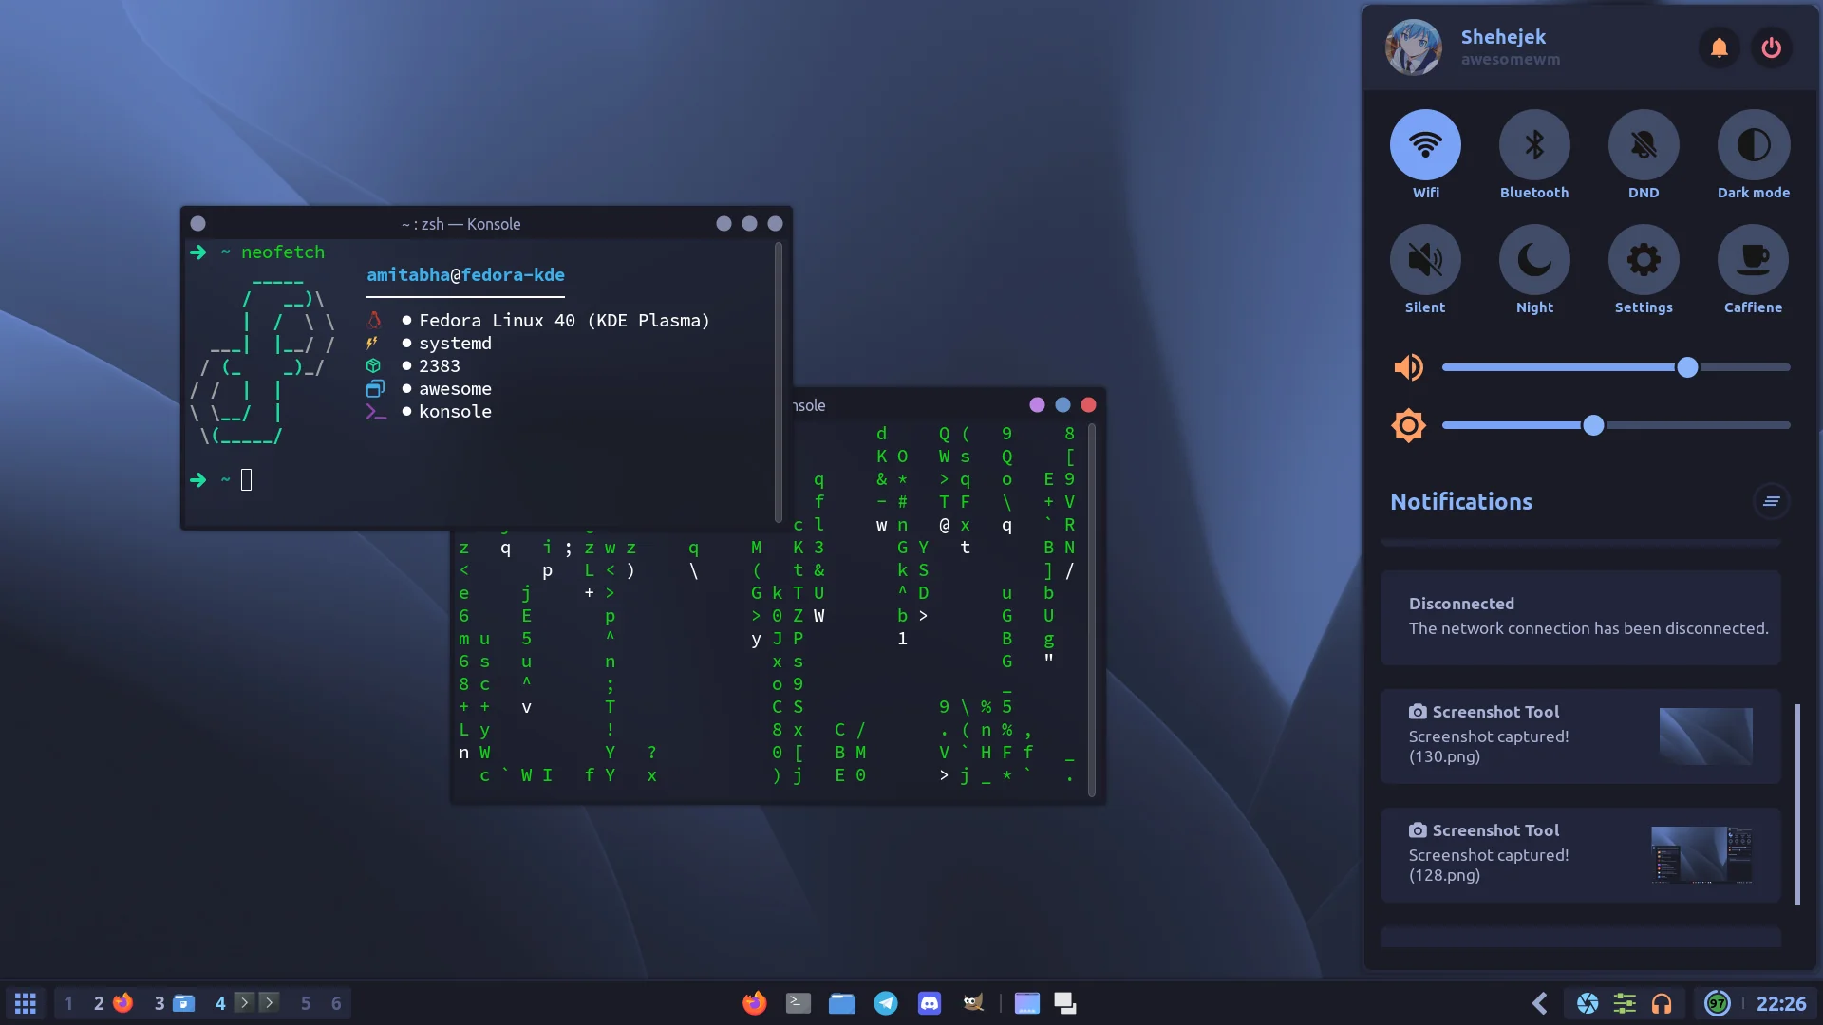Switch to workspace 5
This screenshot has width=1823, height=1025.
pyautogui.click(x=306, y=1002)
